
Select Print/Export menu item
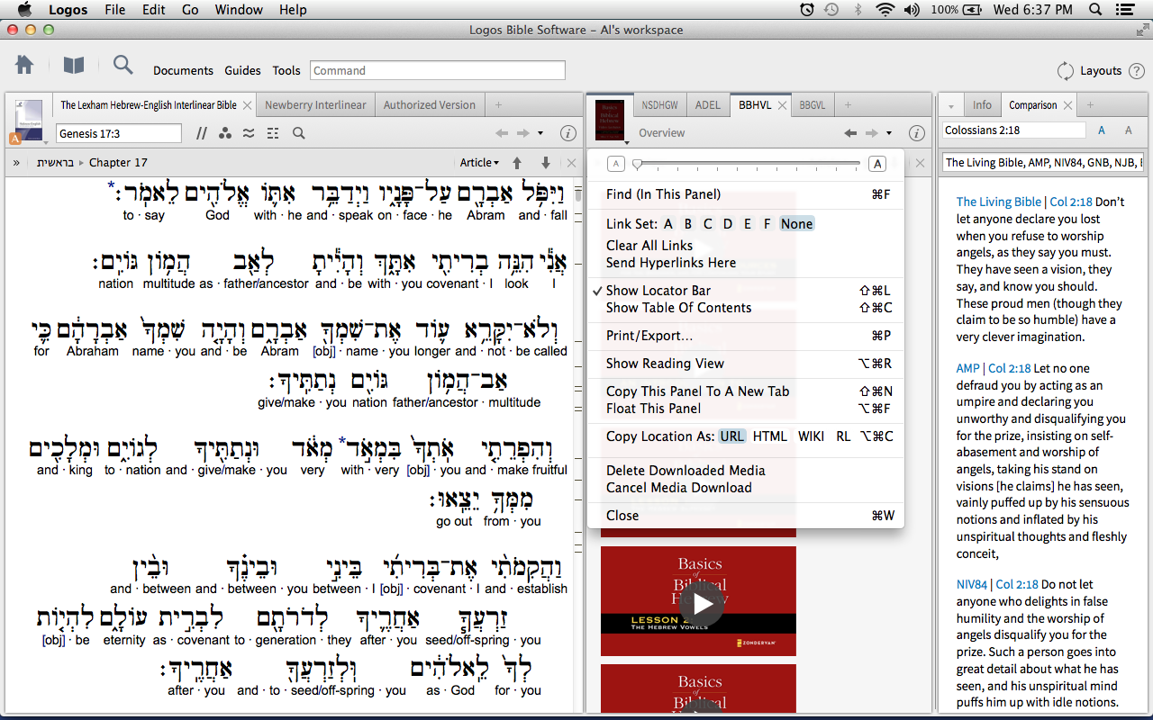[746, 336]
